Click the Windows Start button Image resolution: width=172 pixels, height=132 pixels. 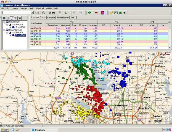[5, 130]
